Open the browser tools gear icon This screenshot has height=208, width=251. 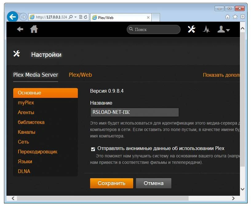243,17
